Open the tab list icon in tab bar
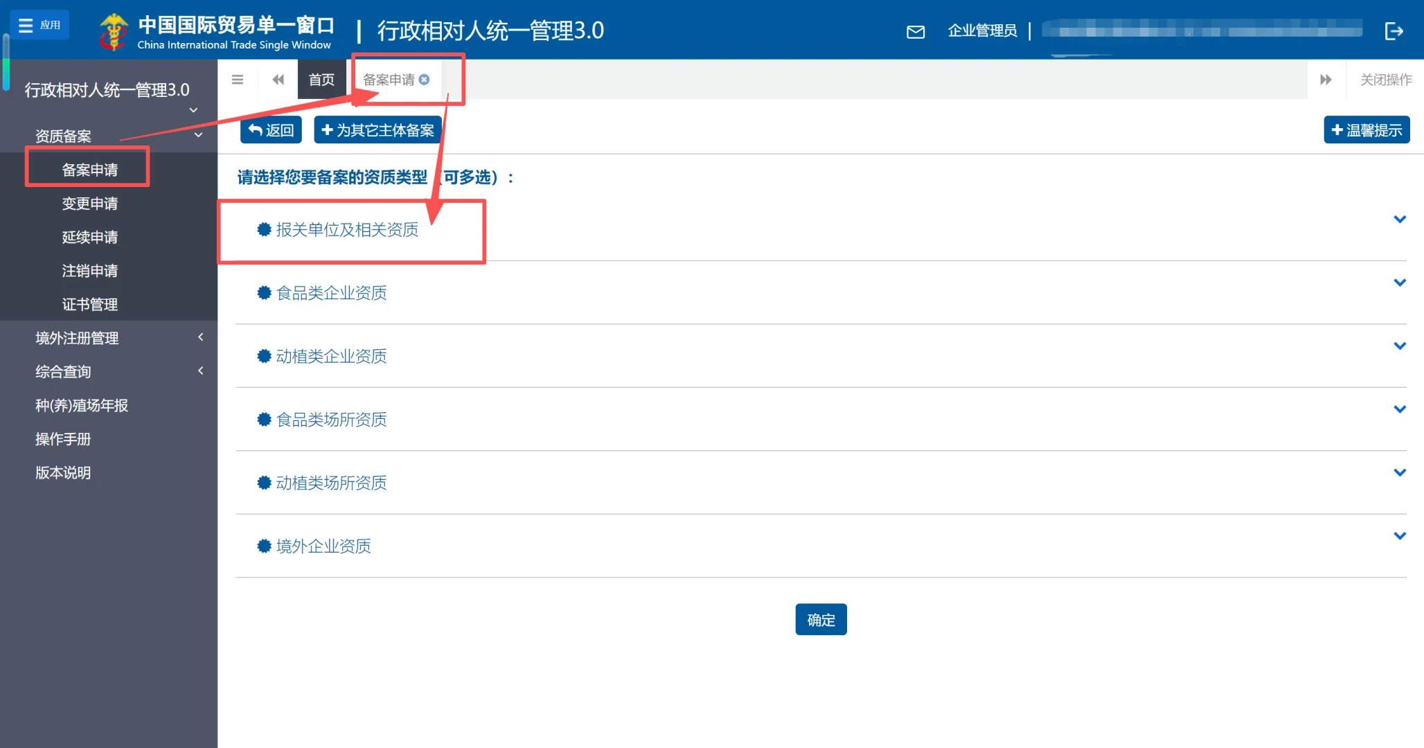This screenshot has width=1424, height=748. (x=238, y=79)
